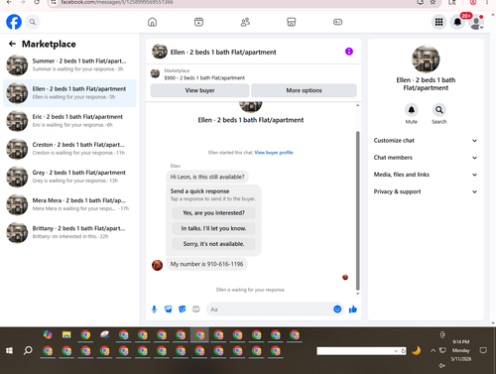Image resolution: width=496 pixels, height=374 pixels.
Task: Open View buyer profile link
Action: pos(274,153)
